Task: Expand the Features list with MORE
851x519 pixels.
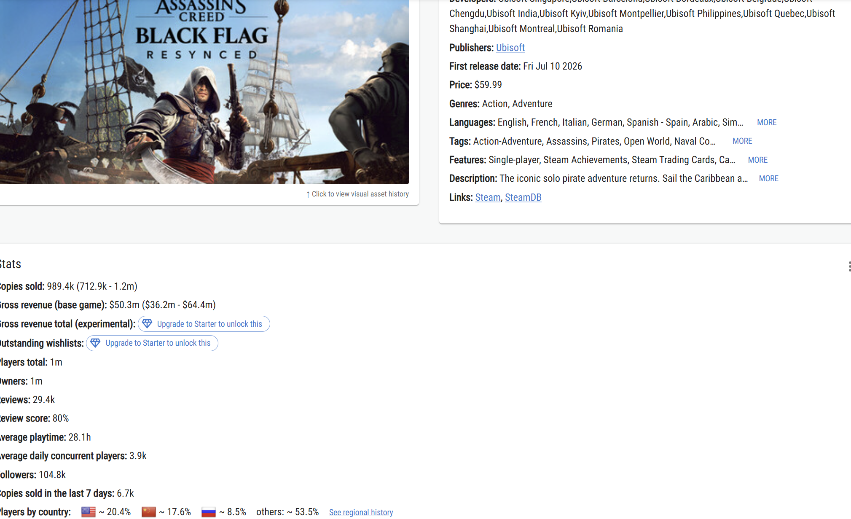Action: [757, 160]
